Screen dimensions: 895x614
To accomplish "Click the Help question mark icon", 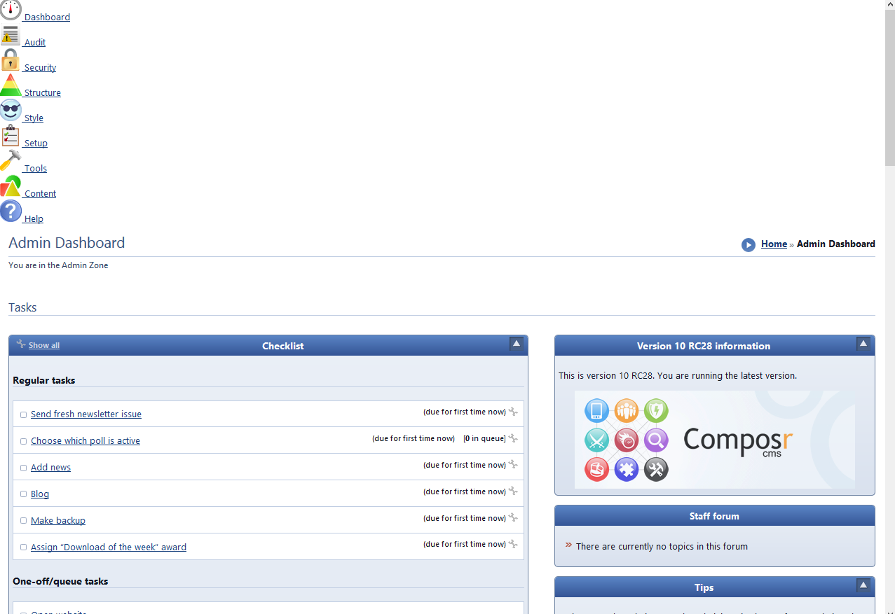I will click(x=11, y=211).
